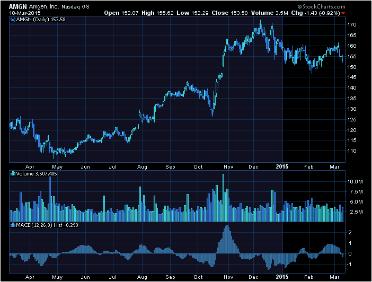Click the Nasdaq GS exchange label
Screen dimensions: 372x282
[75, 7]
